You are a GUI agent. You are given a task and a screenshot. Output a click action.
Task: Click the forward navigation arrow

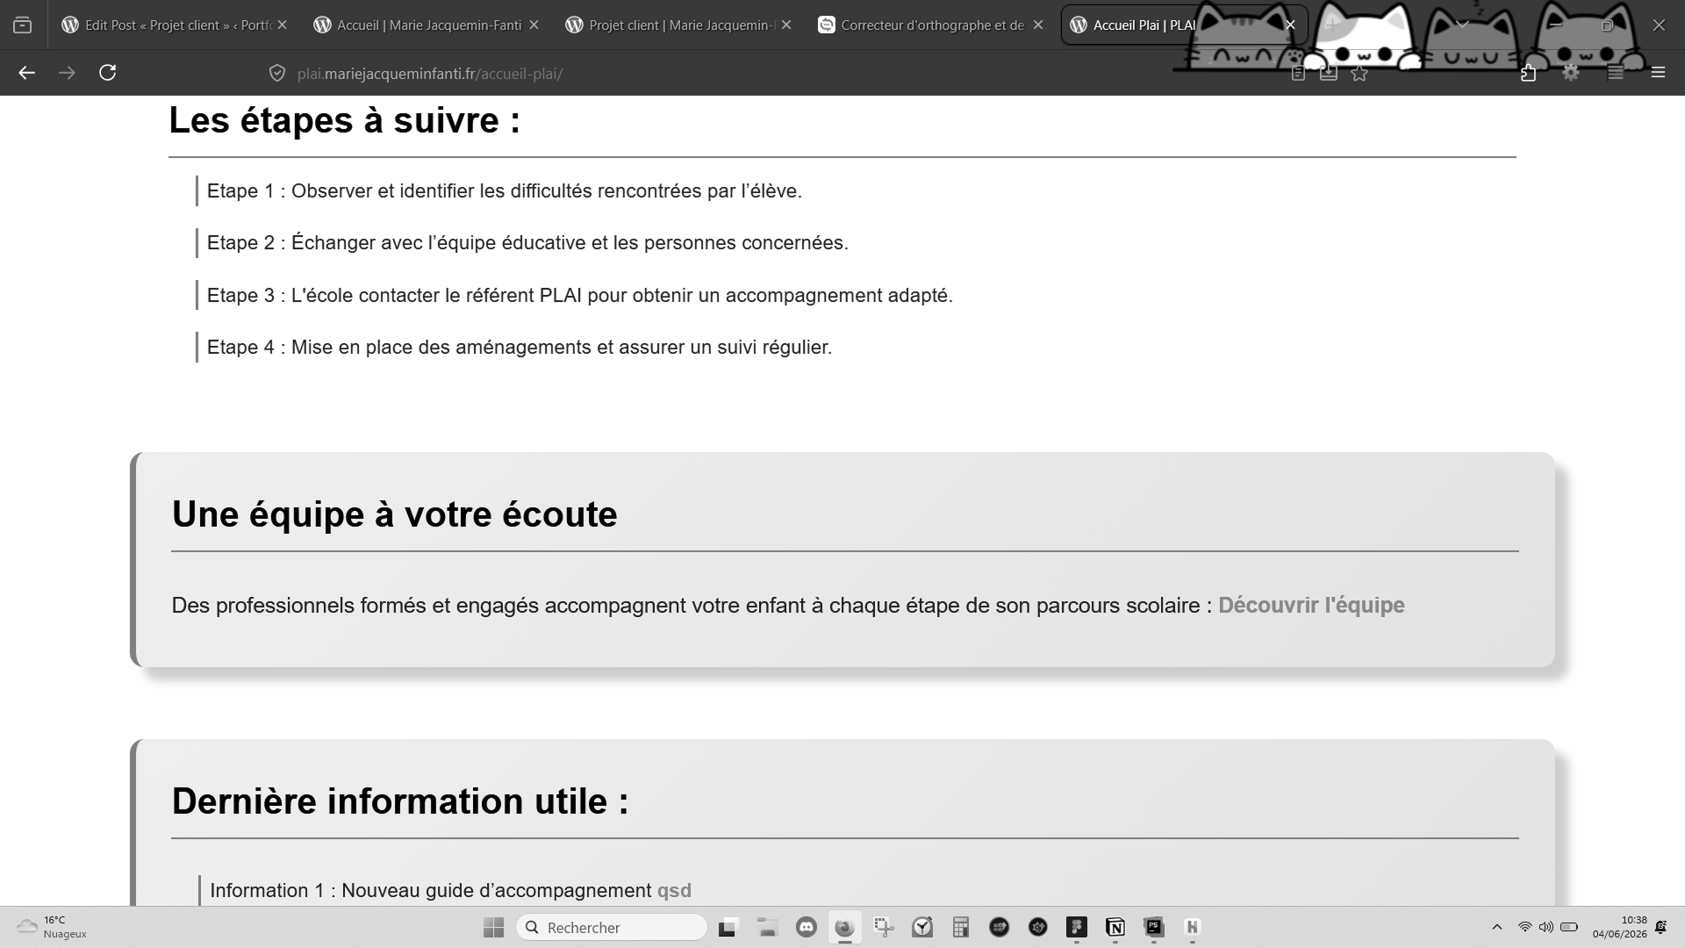(67, 73)
